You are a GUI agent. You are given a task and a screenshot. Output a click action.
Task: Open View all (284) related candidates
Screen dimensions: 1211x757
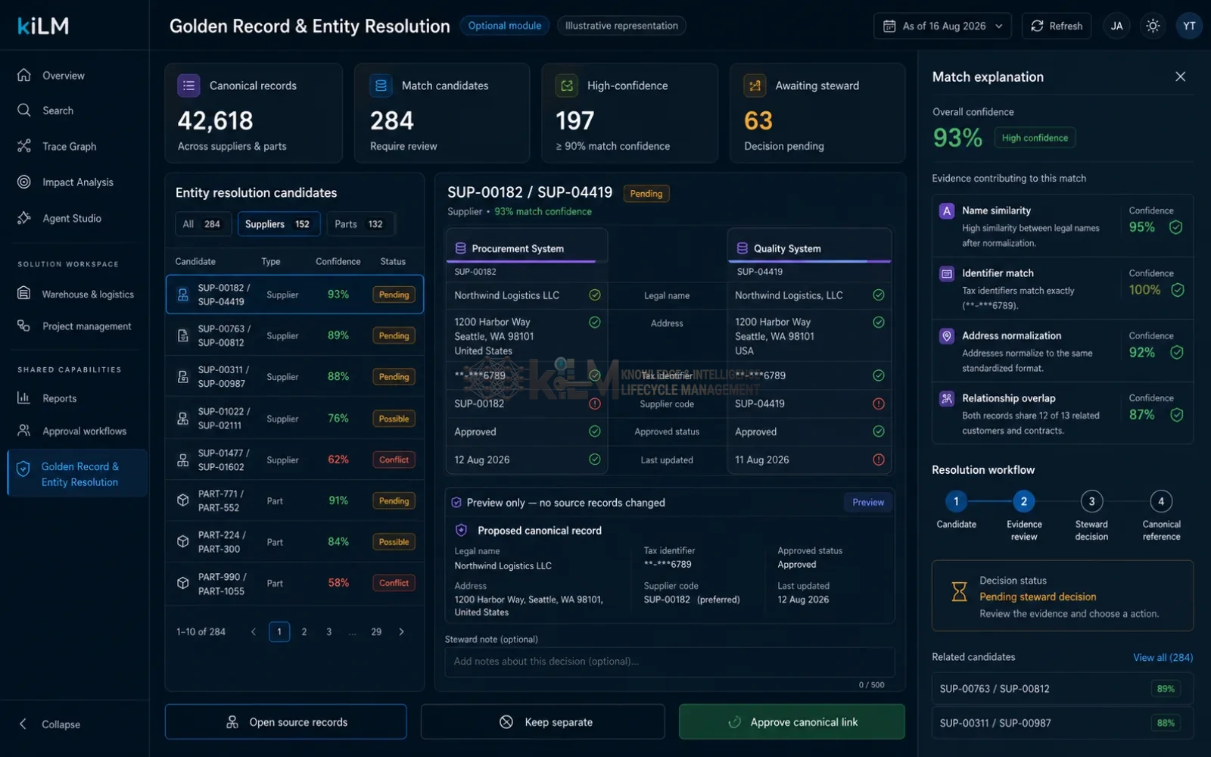pos(1163,657)
